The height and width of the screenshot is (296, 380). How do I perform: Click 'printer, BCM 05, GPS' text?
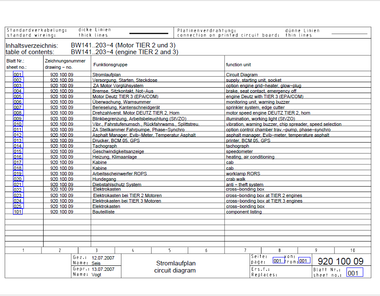[248, 140]
